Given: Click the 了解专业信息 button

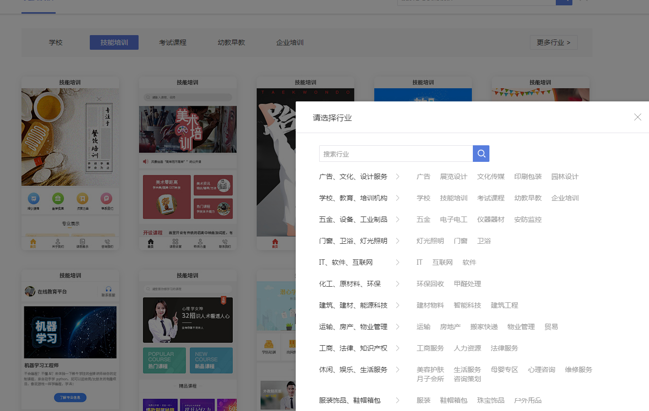Looking at the screenshot, I should tap(70, 397).
